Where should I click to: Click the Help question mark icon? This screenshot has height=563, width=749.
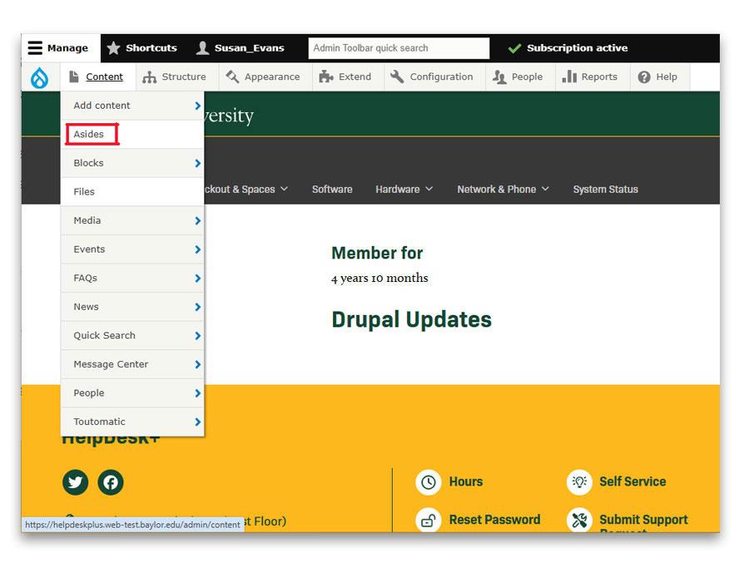tap(644, 77)
